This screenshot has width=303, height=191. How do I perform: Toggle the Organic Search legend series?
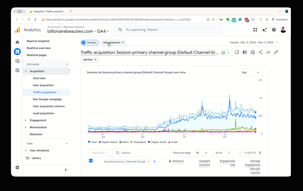click(x=108, y=142)
